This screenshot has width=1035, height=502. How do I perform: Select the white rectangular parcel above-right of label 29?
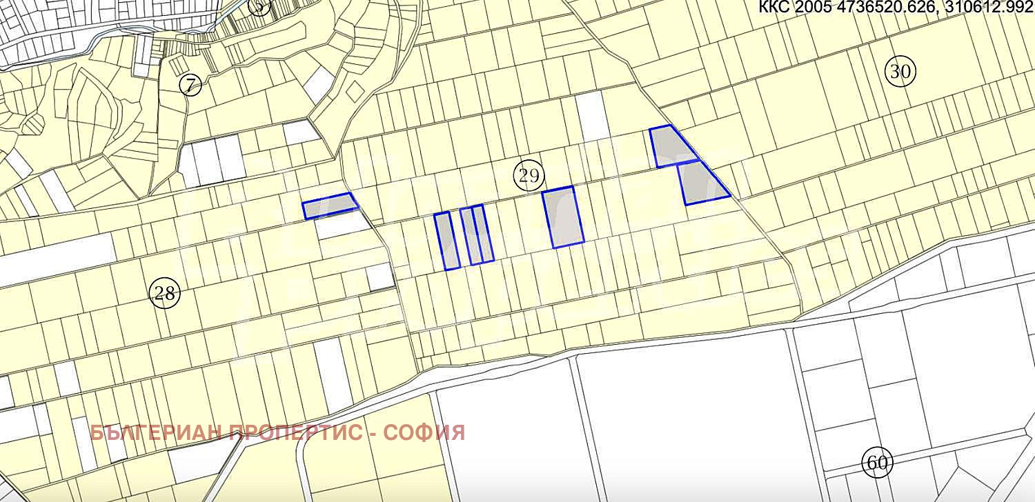(x=592, y=116)
